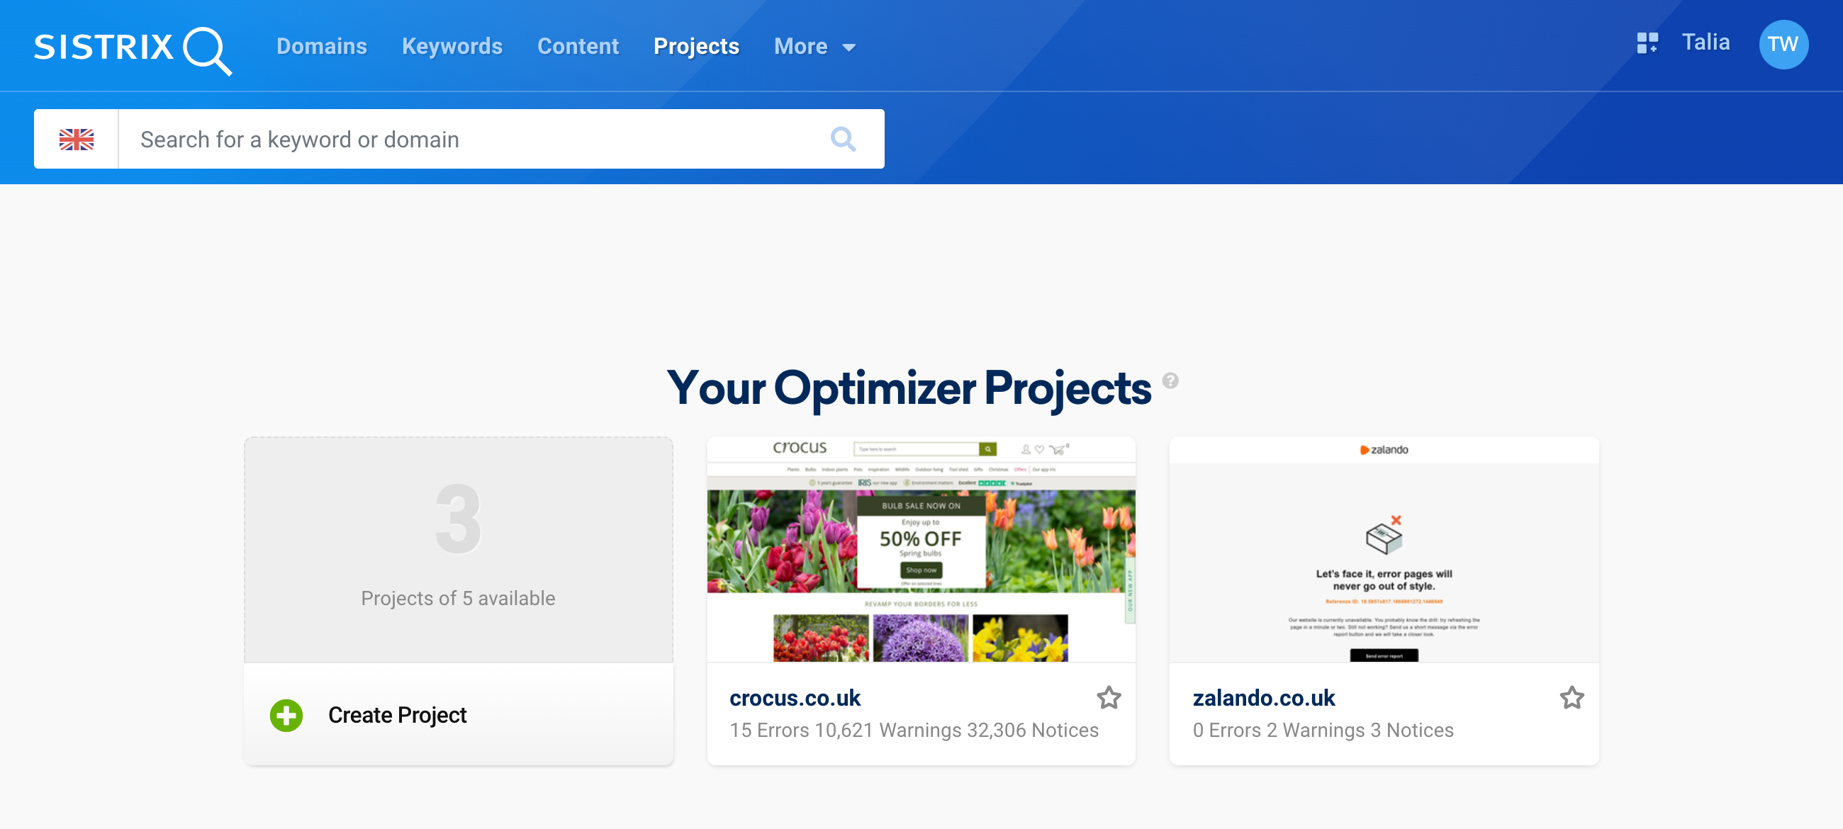The width and height of the screenshot is (1843, 829).
Task: Click the Create Project button label
Action: click(397, 715)
